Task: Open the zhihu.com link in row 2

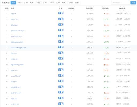Action: click(14, 19)
